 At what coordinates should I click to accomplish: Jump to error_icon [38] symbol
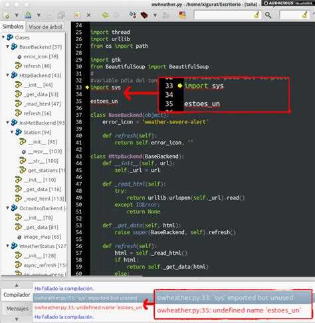click(x=41, y=56)
